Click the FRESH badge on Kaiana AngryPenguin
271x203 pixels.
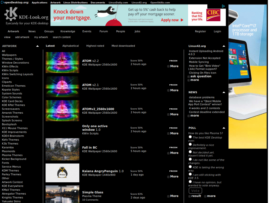(173, 171)
